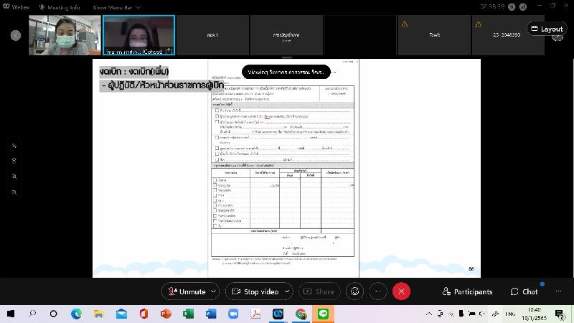Open PowerPoint from the taskbar
This screenshot has height=323, width=574.
(x=166, y=314)
